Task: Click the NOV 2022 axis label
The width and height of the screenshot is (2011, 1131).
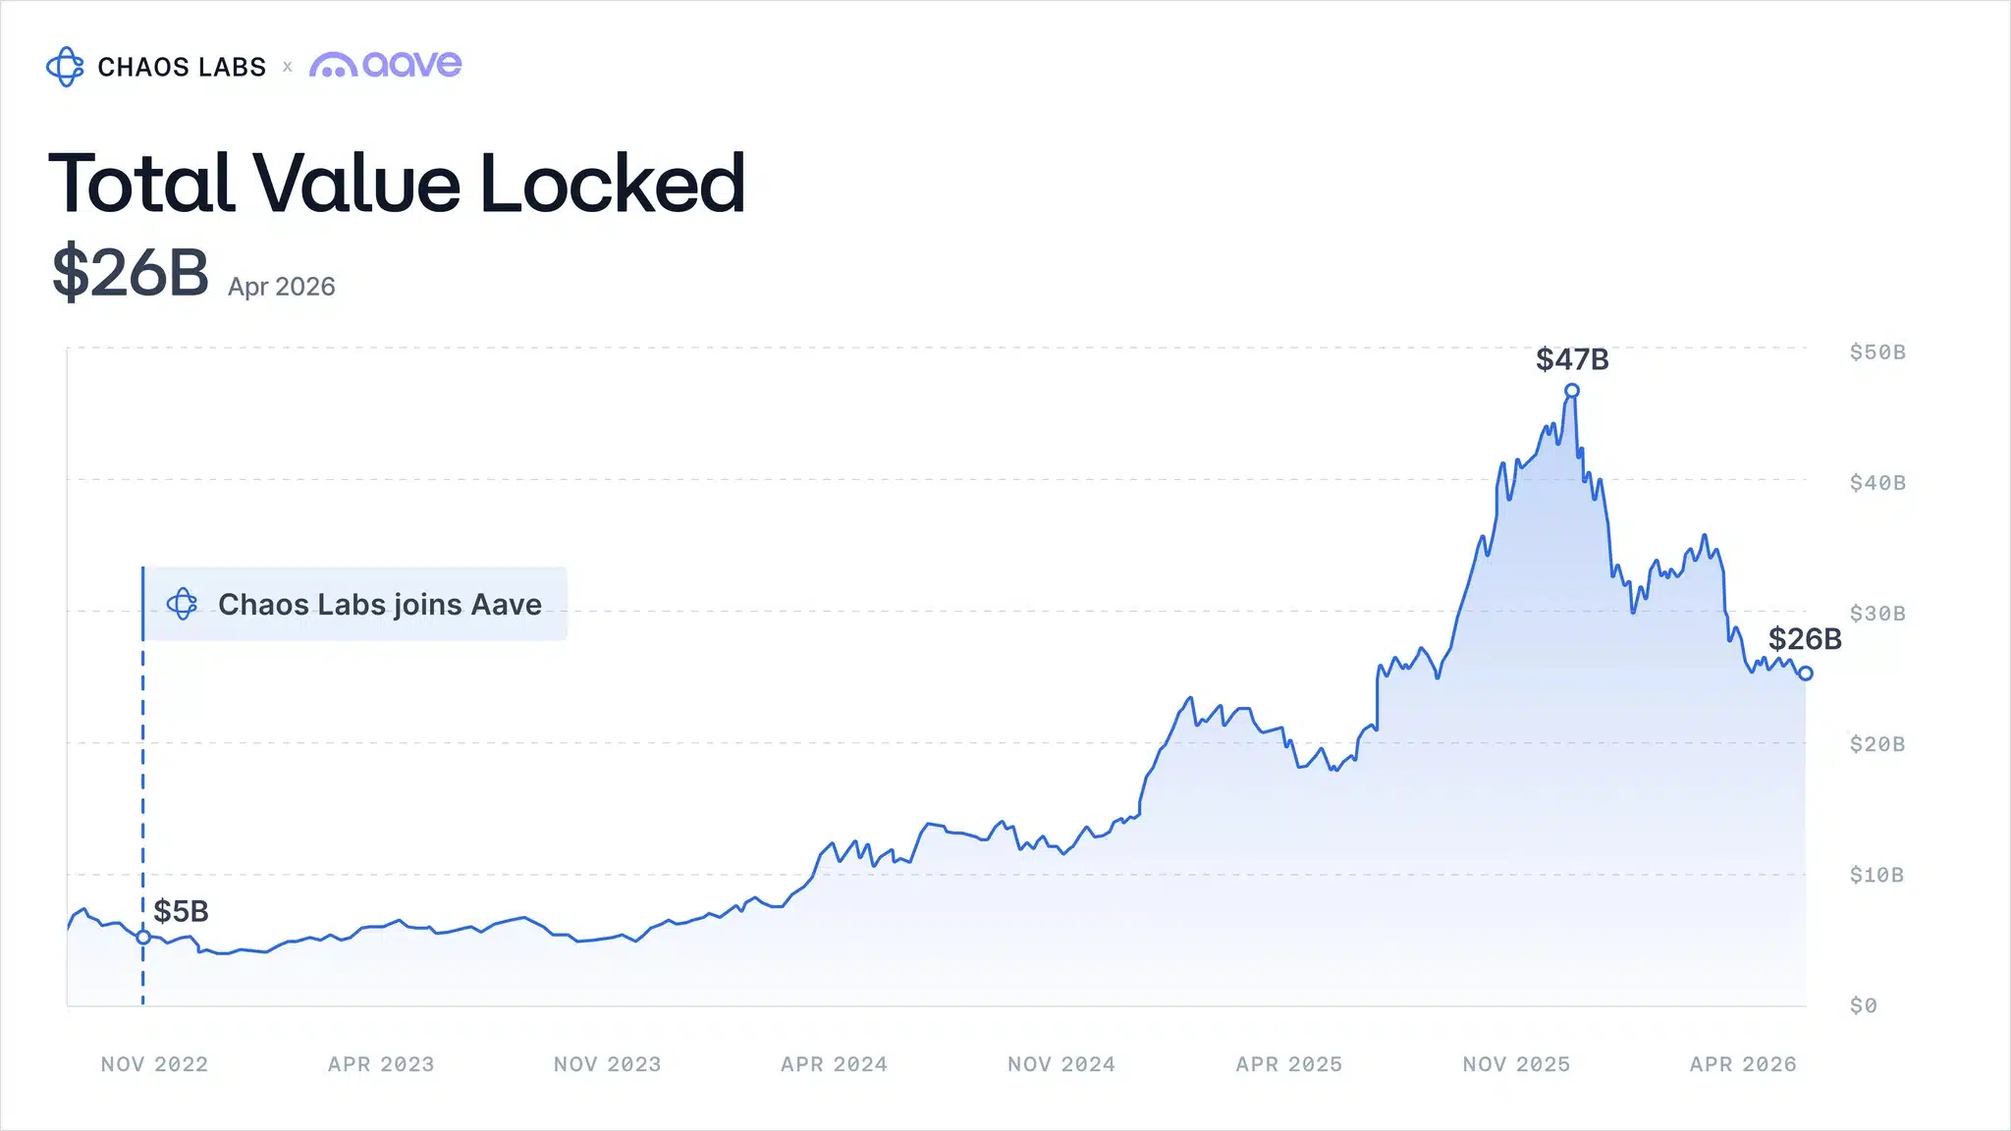Action: pyautogui.click(x=154, y=1064)
